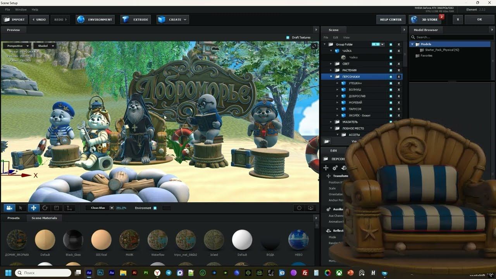Open File Explorer from the taskbar
Screen dimensions: 496x279
point(123,273)
